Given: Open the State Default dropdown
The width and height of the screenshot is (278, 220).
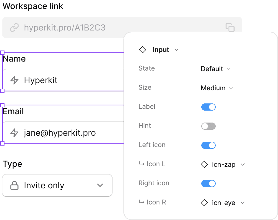Looking at the screenshot, I should click(x=216, y=69).
